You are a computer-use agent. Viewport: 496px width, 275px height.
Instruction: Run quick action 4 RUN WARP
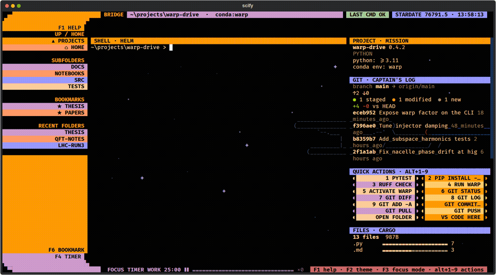pos(454,185)
